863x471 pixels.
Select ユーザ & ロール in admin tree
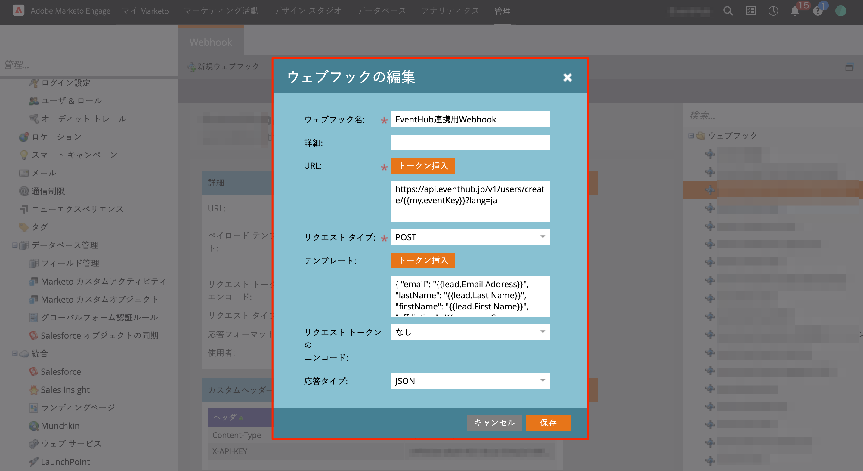71,101
